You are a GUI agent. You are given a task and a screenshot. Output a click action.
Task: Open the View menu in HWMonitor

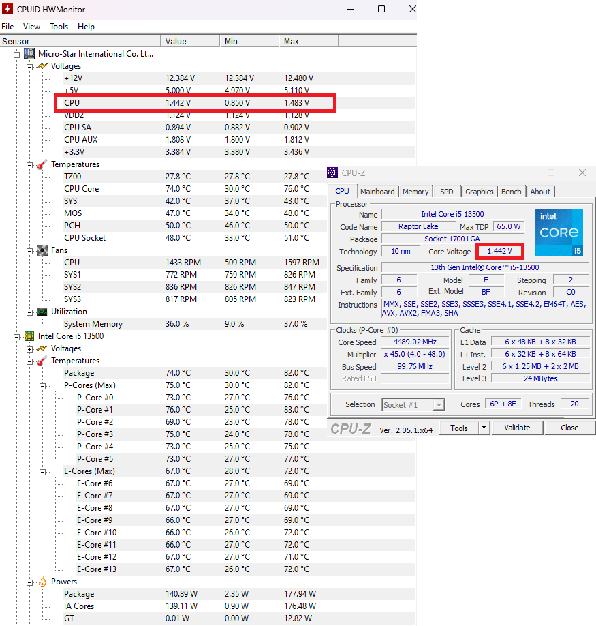pyautogui.click(x=31, y=27)
